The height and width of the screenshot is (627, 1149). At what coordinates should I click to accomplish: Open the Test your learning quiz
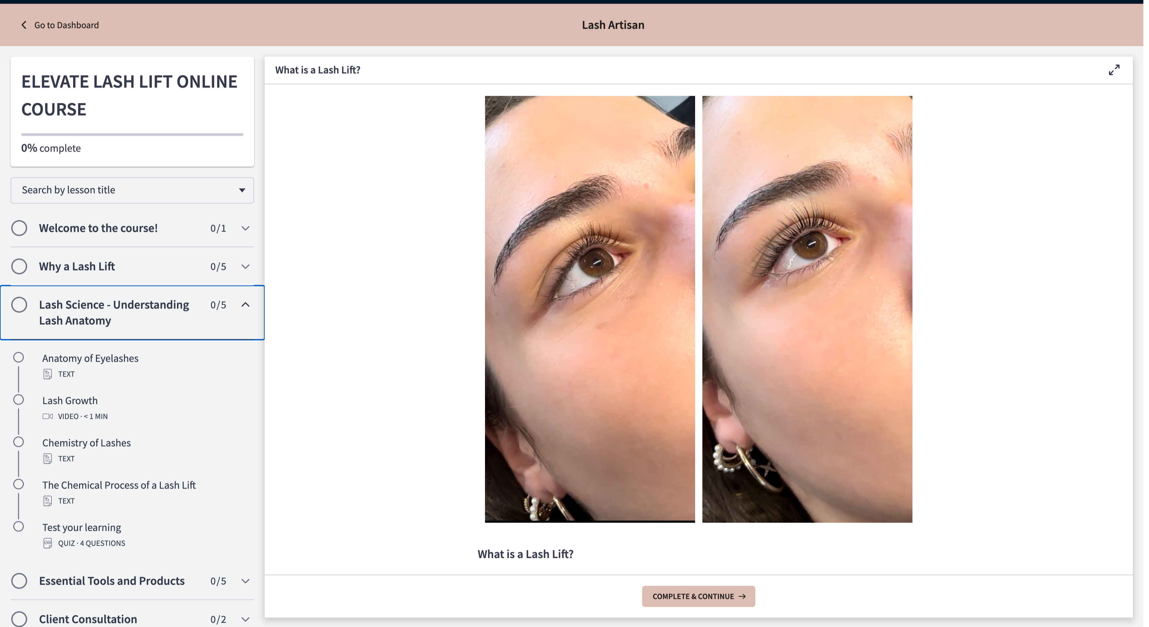(x=82, y=528)
